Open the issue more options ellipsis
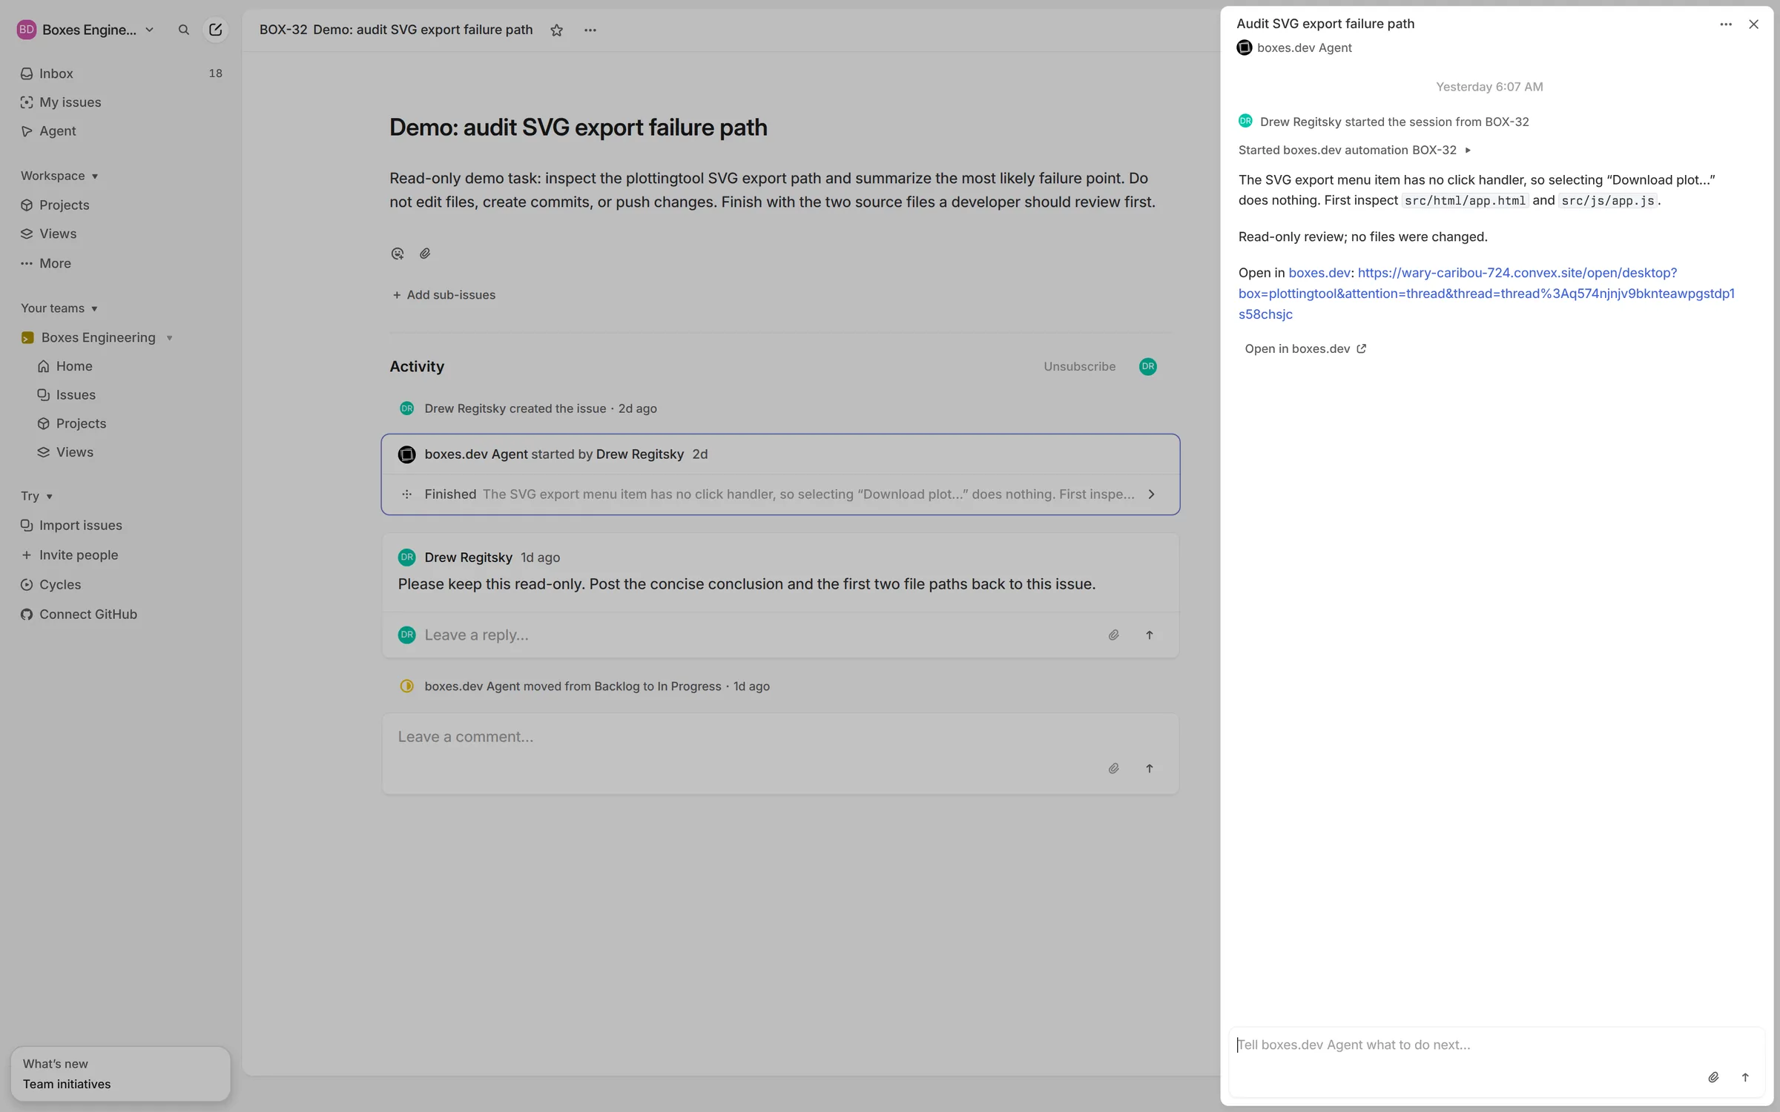The height and width of the screenshot is (1112, 1780). coord(590,30)
